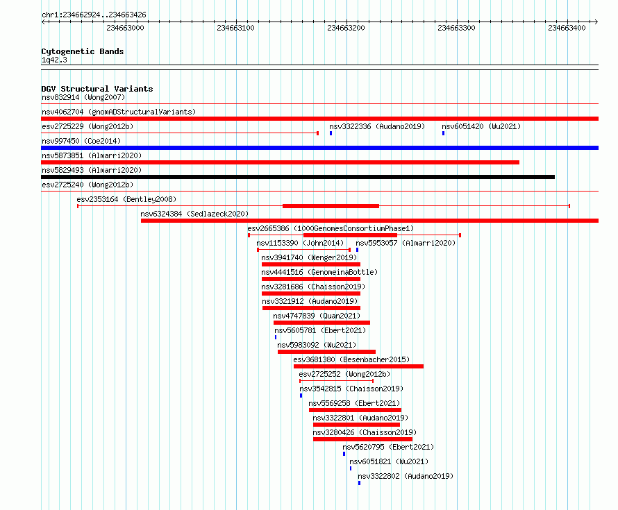Click the esv2353164 (Bentley2008) label
This screenshot has width=618, height=510.
click(126, 199)
